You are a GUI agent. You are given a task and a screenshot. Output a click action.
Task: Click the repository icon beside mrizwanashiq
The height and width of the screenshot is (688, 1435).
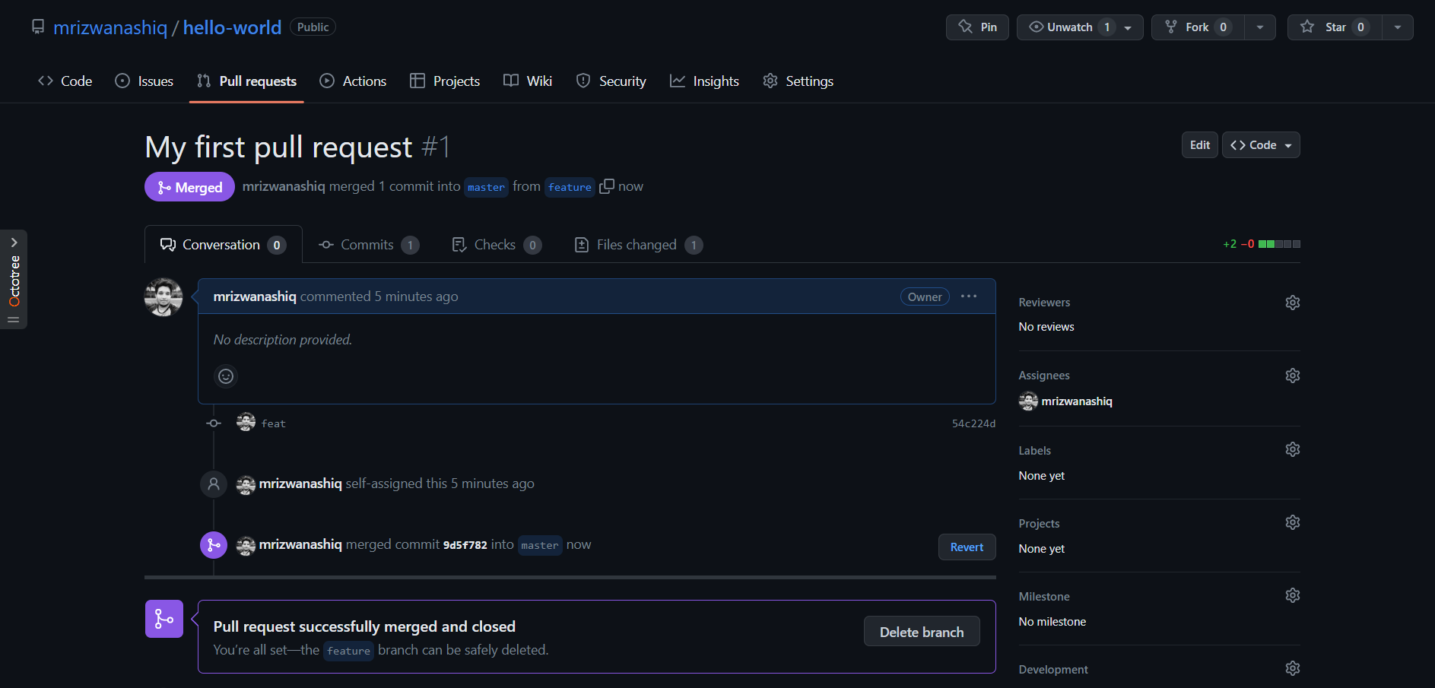point(38,27)
